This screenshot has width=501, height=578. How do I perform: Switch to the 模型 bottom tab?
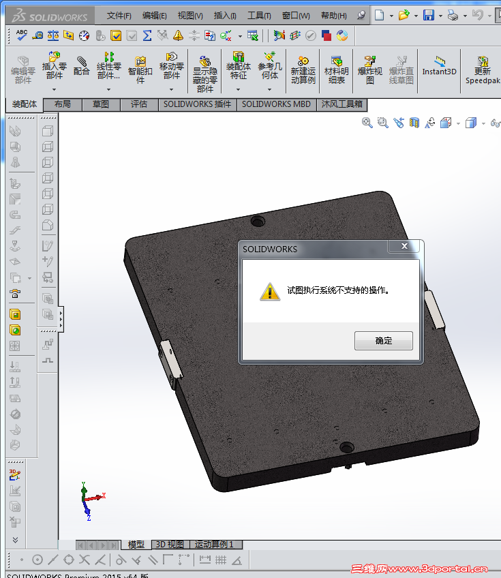click(x=136, y=545)
